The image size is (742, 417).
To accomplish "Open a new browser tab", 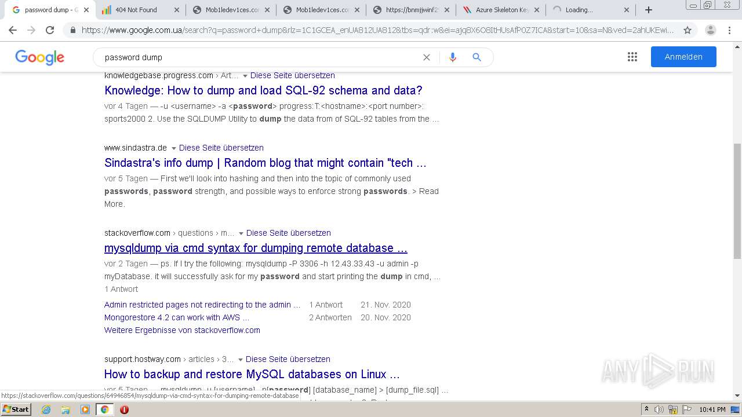I will [x=649, y=10].
